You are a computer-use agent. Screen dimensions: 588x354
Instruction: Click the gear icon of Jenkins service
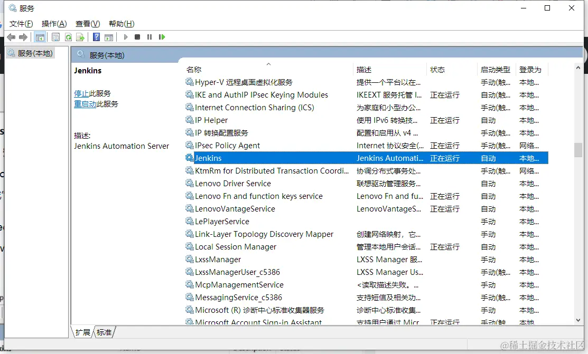coord(189,158)
